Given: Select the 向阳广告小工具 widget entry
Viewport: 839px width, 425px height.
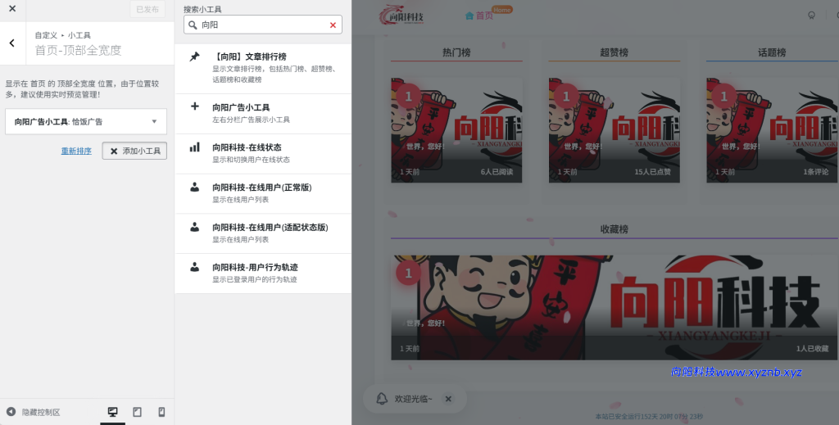Looking at the screenshot, I should tap(263, 113).
